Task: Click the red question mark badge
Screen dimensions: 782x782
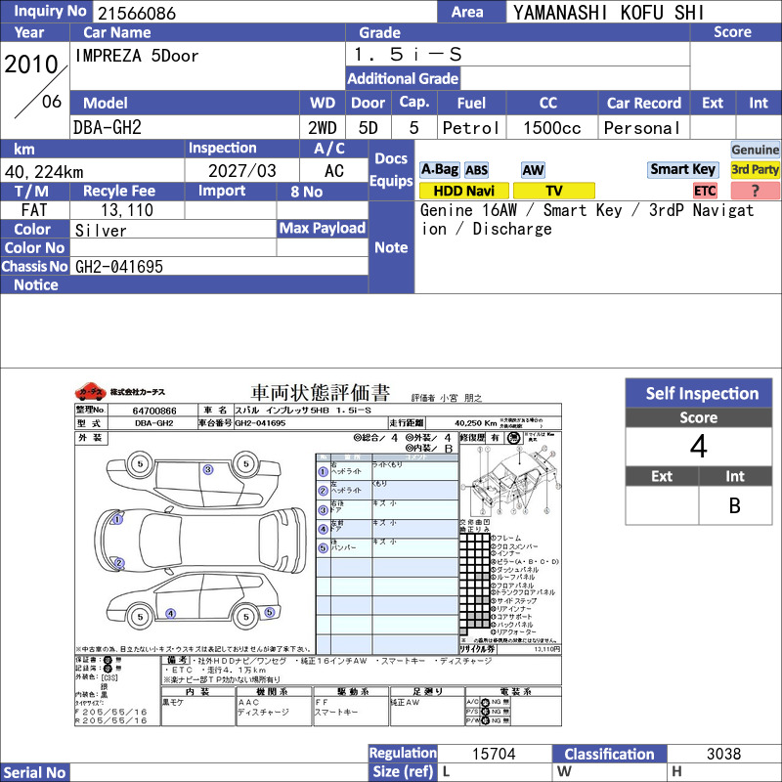Action: (755, 191)
